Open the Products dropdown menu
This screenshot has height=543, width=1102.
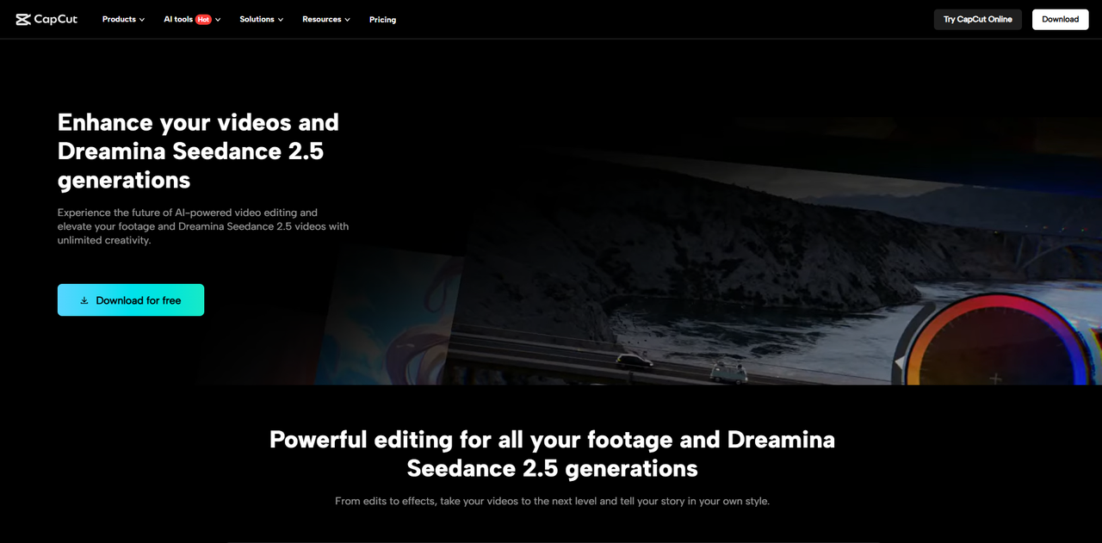[x=123, y=19]
